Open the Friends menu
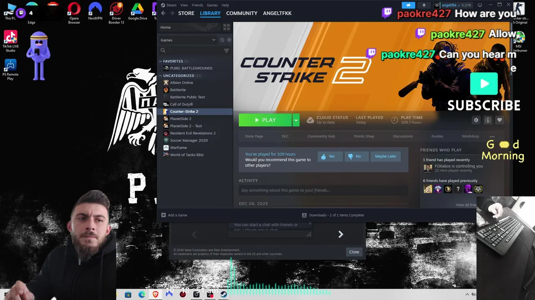Screen dimensions: 535x300 tap(197, 5)
